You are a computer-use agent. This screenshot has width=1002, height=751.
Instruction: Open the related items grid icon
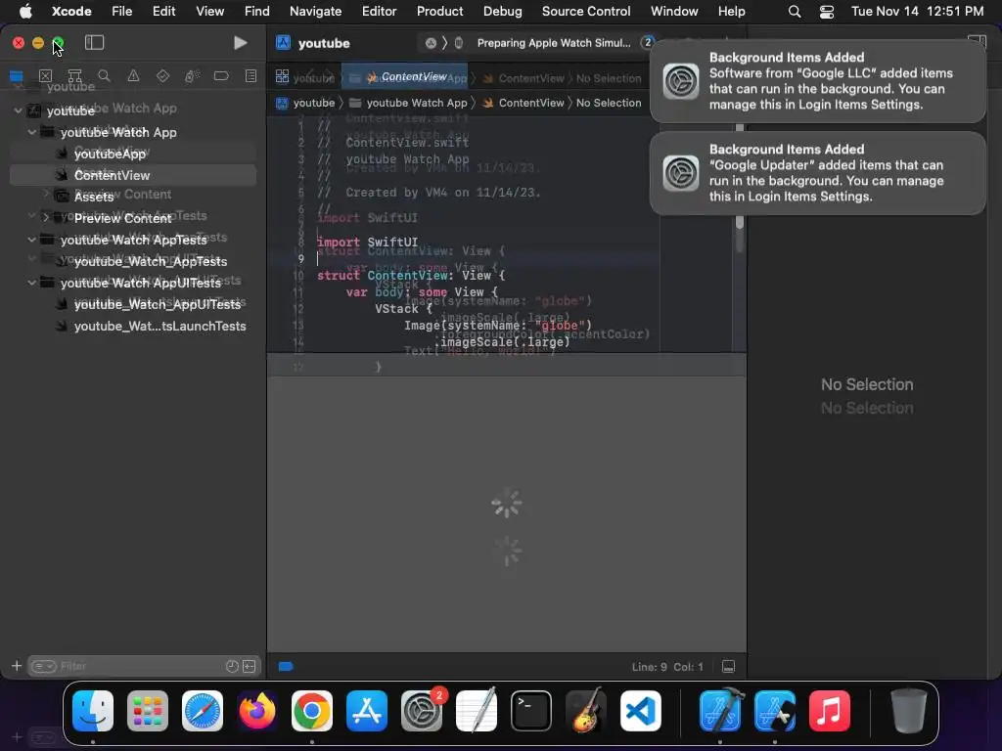click(282, 76)
